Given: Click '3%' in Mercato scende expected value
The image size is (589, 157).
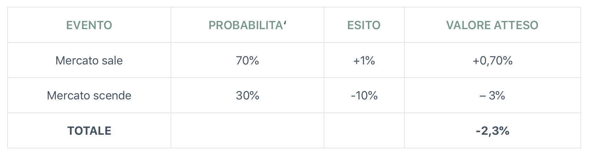Looking at the screenshot, I should coord(497,95).
